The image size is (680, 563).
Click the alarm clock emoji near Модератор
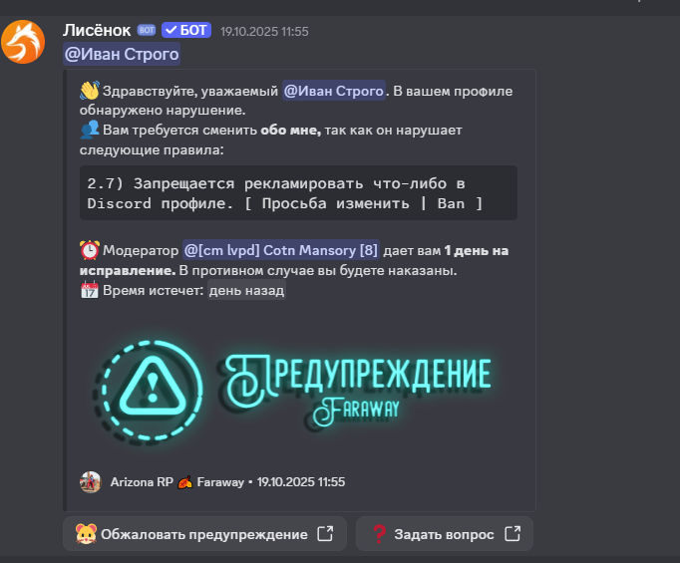[x=90, y=250]
